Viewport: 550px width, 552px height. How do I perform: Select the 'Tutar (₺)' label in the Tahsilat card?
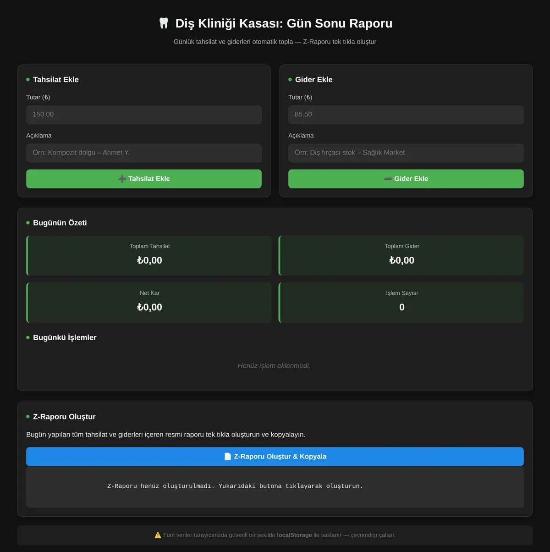(x=38, y=97)
